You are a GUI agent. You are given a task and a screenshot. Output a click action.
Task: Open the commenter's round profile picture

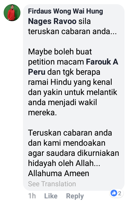pyautogui.click(x=12, y=13)
